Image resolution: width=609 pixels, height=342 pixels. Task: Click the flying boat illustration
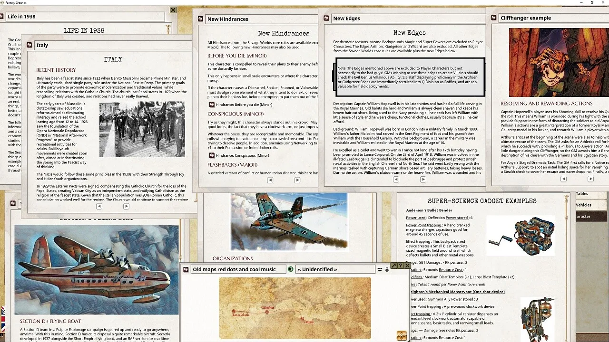tap(97, 270)
